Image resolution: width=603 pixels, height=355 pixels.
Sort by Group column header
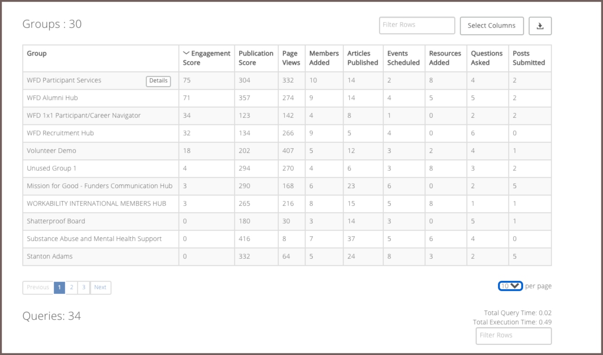click(x=100, y=58)
